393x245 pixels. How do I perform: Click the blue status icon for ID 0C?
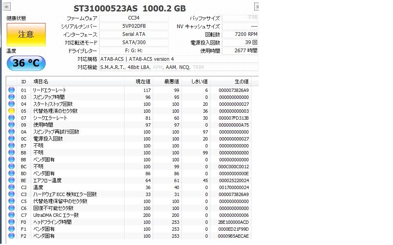click(11, 139)
